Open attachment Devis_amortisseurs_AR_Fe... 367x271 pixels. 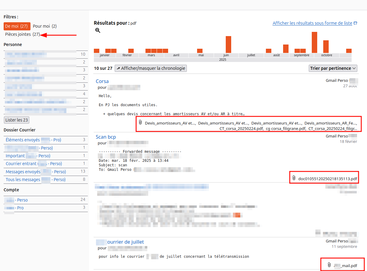coord(331,123)
